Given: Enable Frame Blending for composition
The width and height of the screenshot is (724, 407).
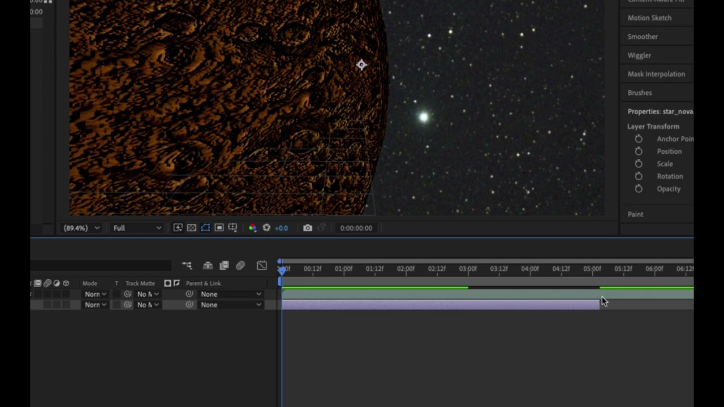Looking at the screenshot, I should tap(224, 265).
